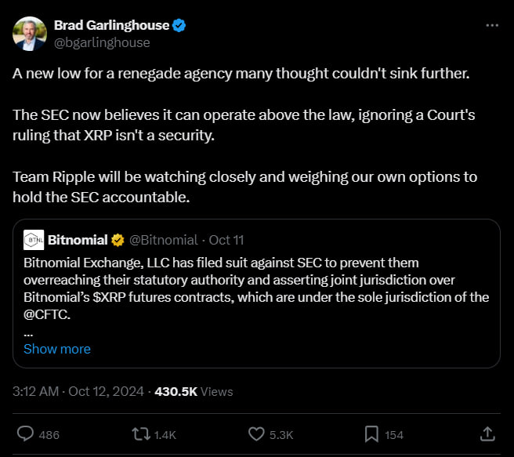Click the Bitnomial logo avatar
The height and width of the screenshot is (457, 514).
tap(33, 238)
